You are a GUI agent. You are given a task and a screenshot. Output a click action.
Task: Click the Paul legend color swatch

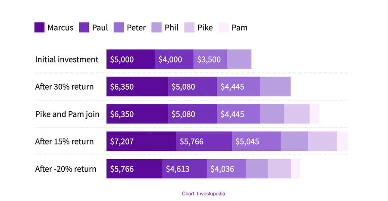tap(84, 28)
